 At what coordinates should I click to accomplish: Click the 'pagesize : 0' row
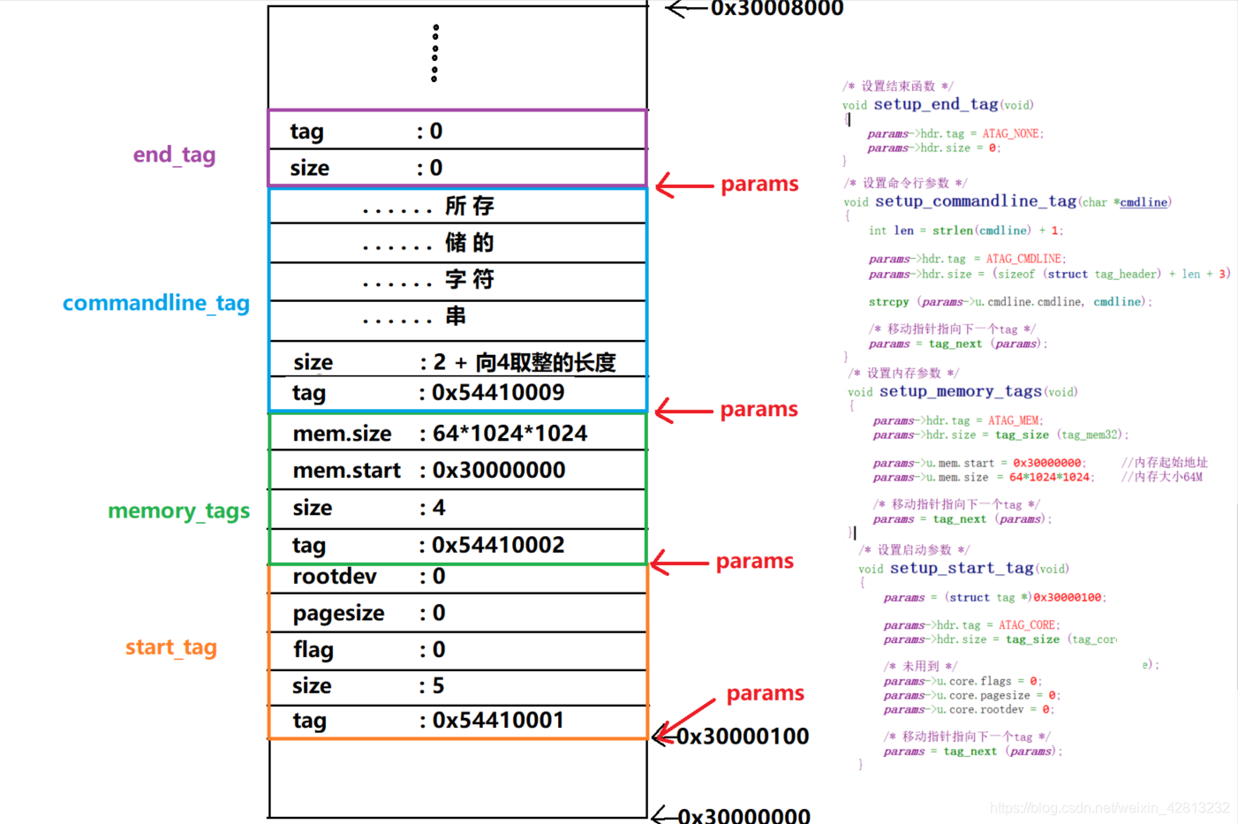[x=457, y=613]
